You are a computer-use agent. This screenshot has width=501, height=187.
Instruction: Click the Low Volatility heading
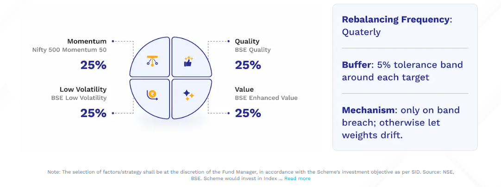pyautogui.click(x=83, y=89)
